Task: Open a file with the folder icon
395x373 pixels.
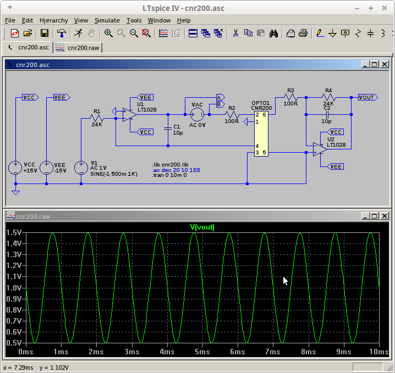Action: (x=28, y=33)
